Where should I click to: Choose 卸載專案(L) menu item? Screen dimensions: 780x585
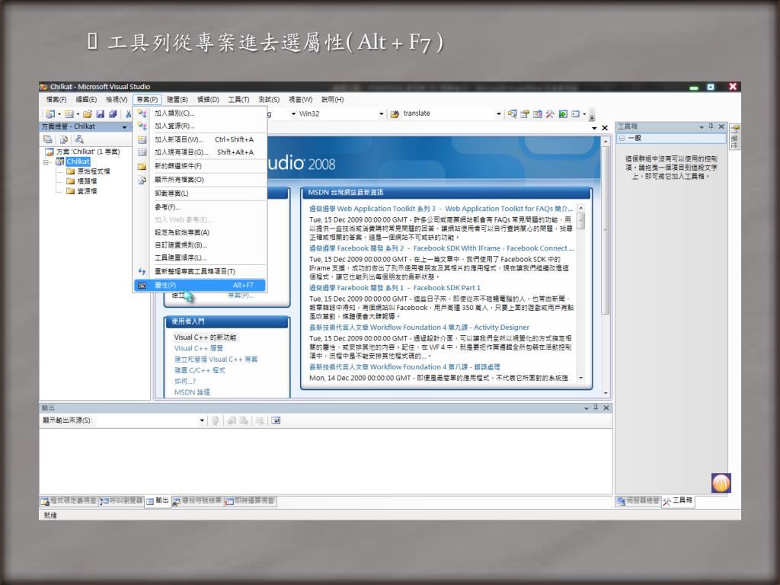tap(200, 193)
